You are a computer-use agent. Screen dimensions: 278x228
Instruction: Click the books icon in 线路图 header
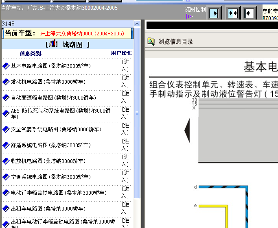(53, 43)
